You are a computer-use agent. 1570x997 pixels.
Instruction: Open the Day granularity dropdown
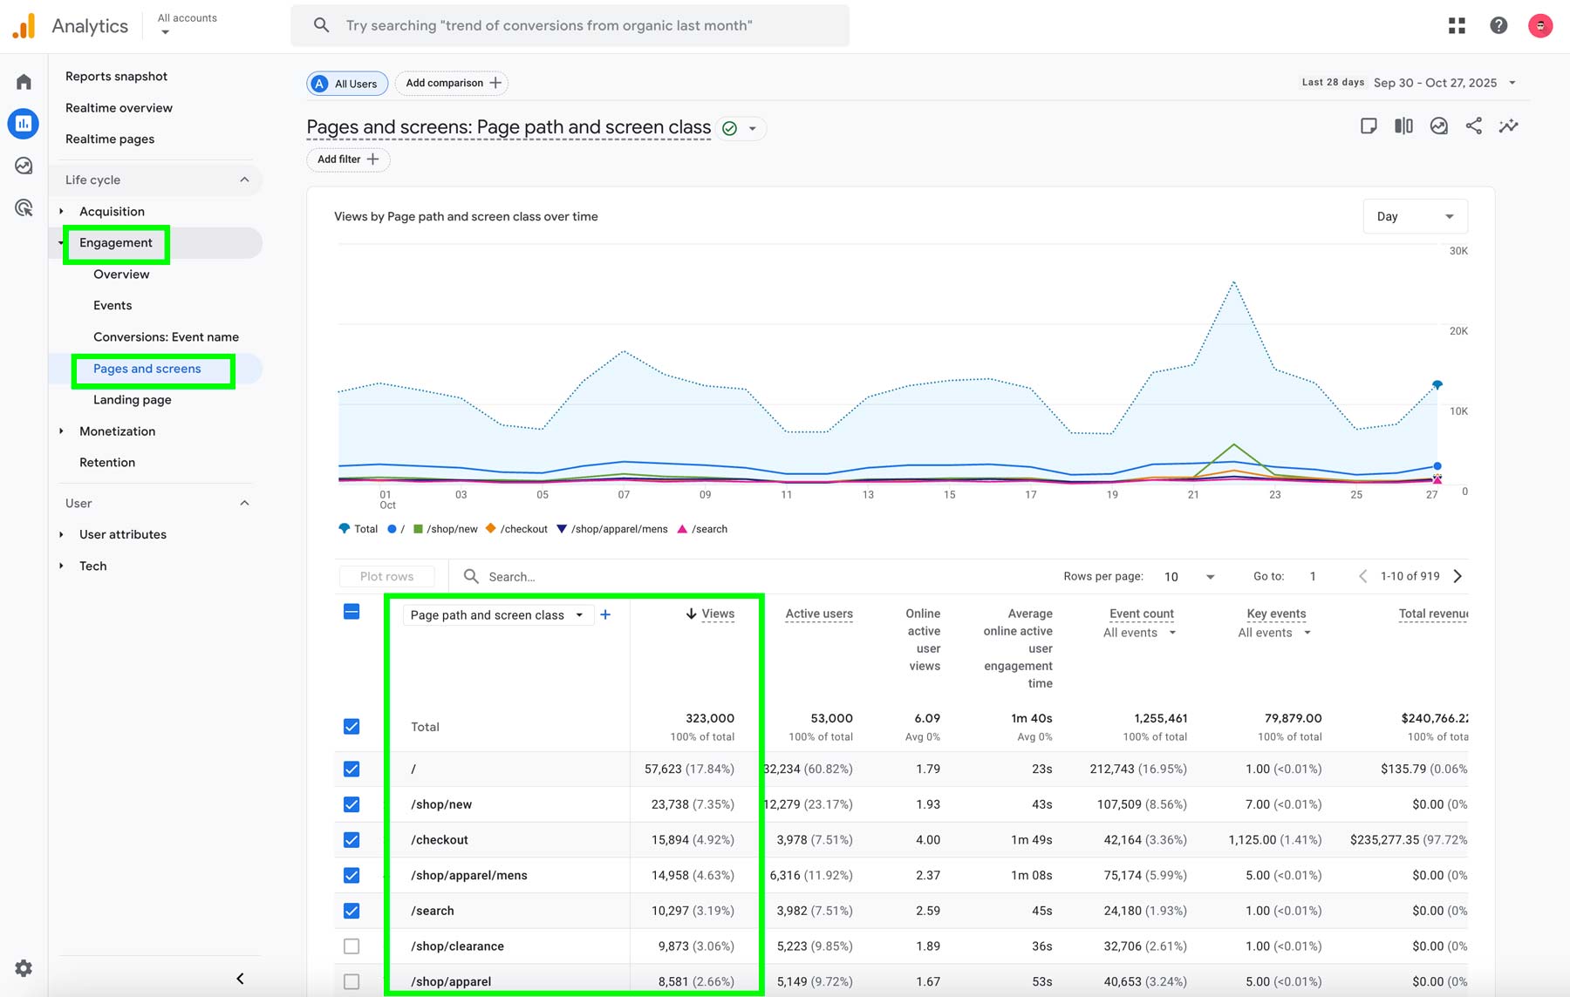pyautogui.click(x=1414, y=216)
